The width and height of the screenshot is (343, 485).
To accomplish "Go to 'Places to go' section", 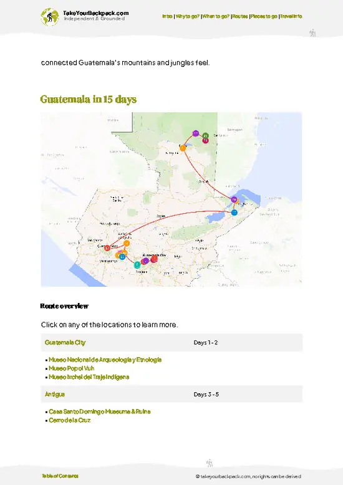I will [x=264, y=16].
